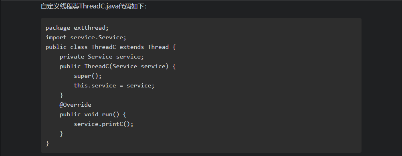Click closing brace after constructor body

pos(61,95)
